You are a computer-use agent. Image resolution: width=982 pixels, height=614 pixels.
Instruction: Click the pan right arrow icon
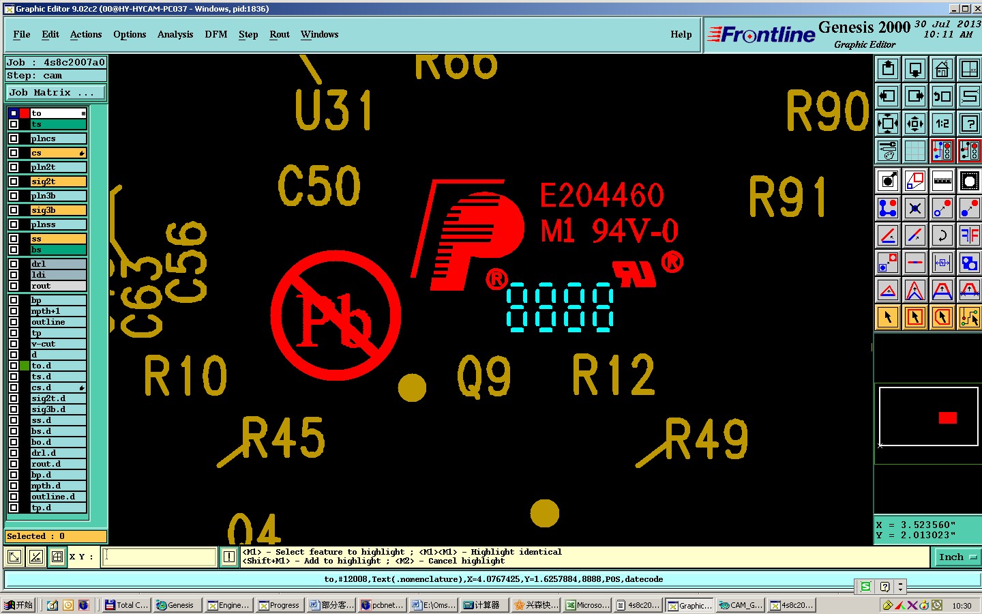(915, 96)
